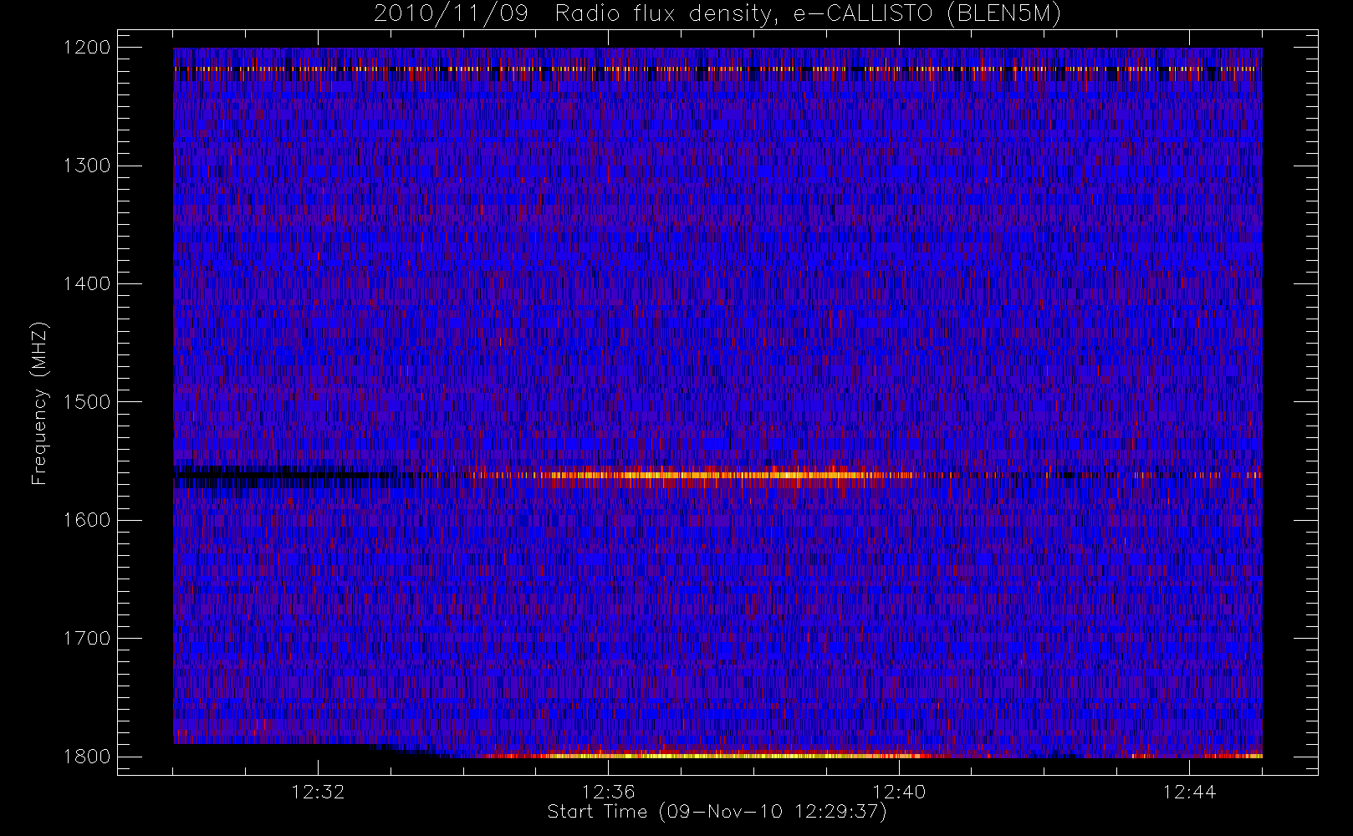
Task: Click the plot title '2010/11/09 Radio flux density, e-CALLISTO (BLEN5M)'
Action: click(x=717, y=14)
